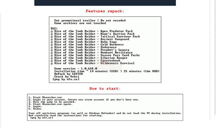Click the 'Turn off antivirus programs' warning line
216x128 pixels.
(105, 113)
